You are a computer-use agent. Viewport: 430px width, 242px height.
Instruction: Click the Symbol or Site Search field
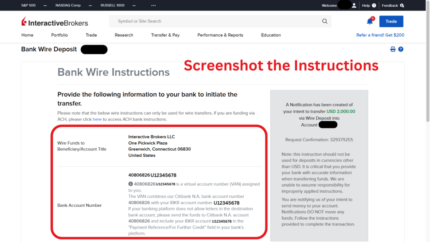[x=189, y=21]
